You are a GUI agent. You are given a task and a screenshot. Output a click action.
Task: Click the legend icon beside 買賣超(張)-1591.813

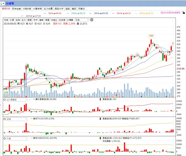100,138
